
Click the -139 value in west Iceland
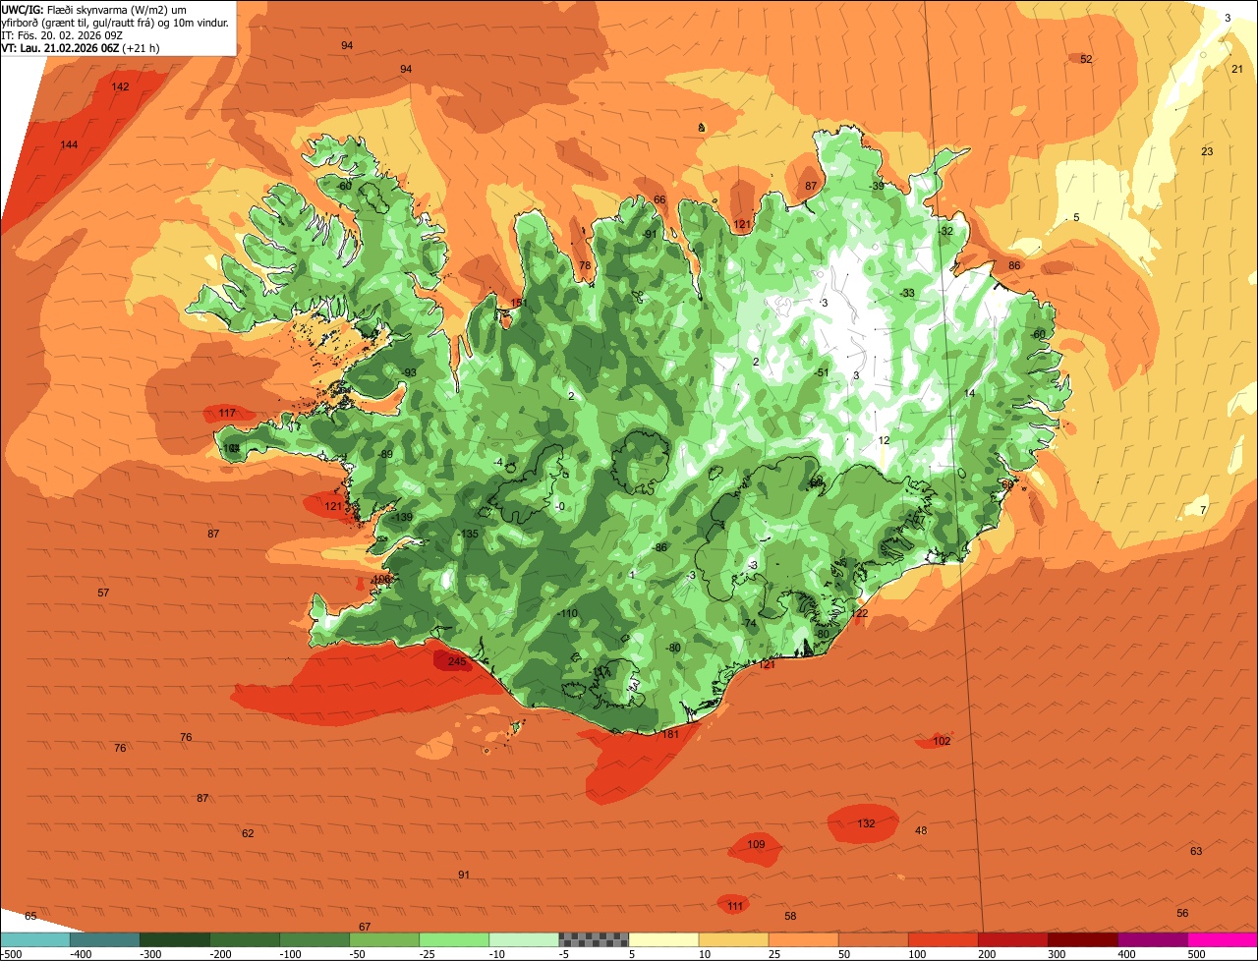[402, 517]
